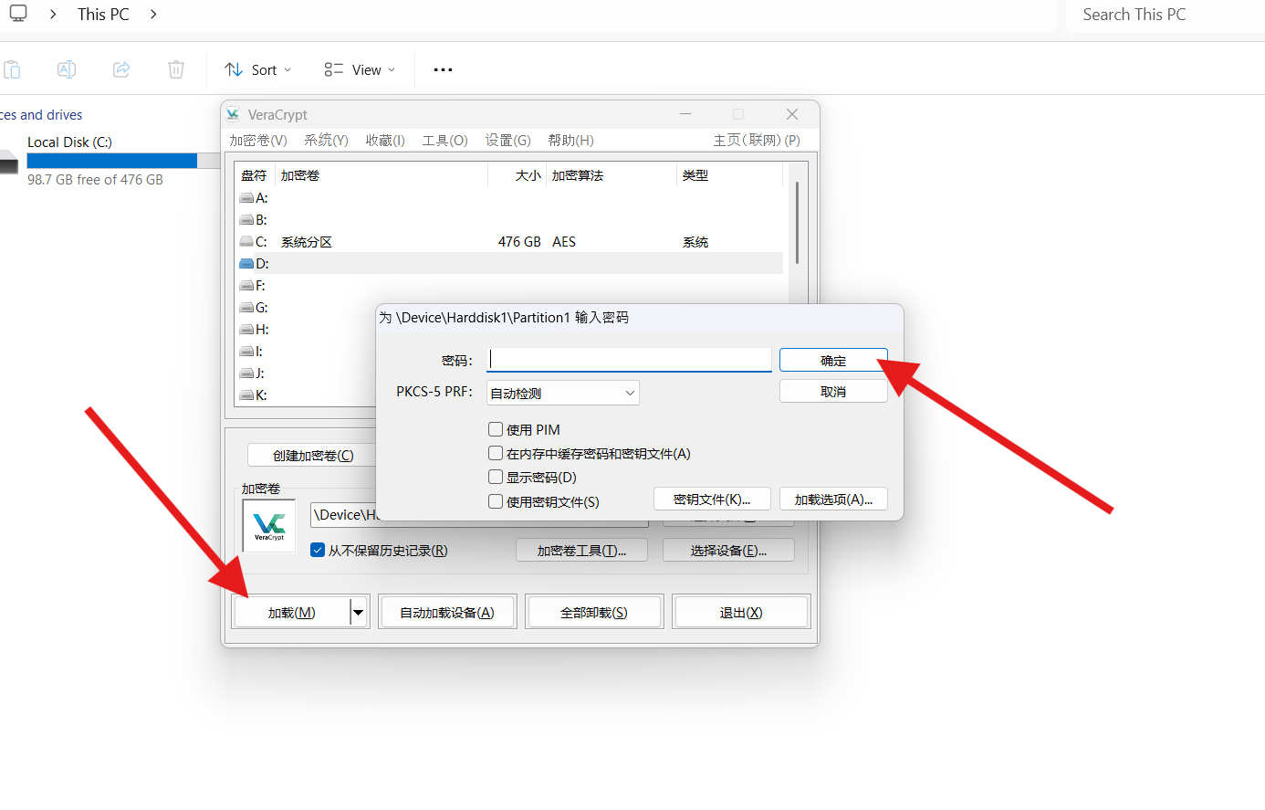The height and width of the screenshot is (810, 1265).
Task: Toggle the 显示密码(D) checkbox
Action: pos(496,477)
